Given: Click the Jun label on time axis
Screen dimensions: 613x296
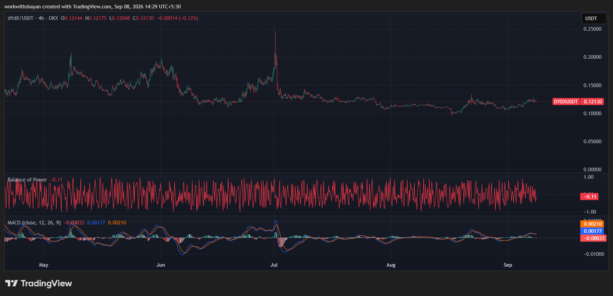Looking at the screenshot, I should coord(160,265).
